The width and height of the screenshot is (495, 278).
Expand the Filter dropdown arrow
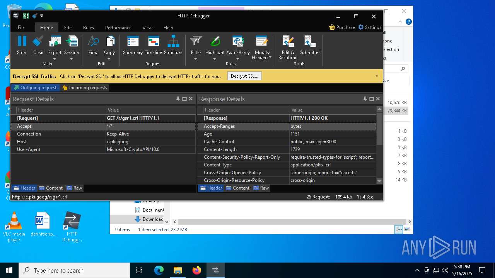[196, 59]
